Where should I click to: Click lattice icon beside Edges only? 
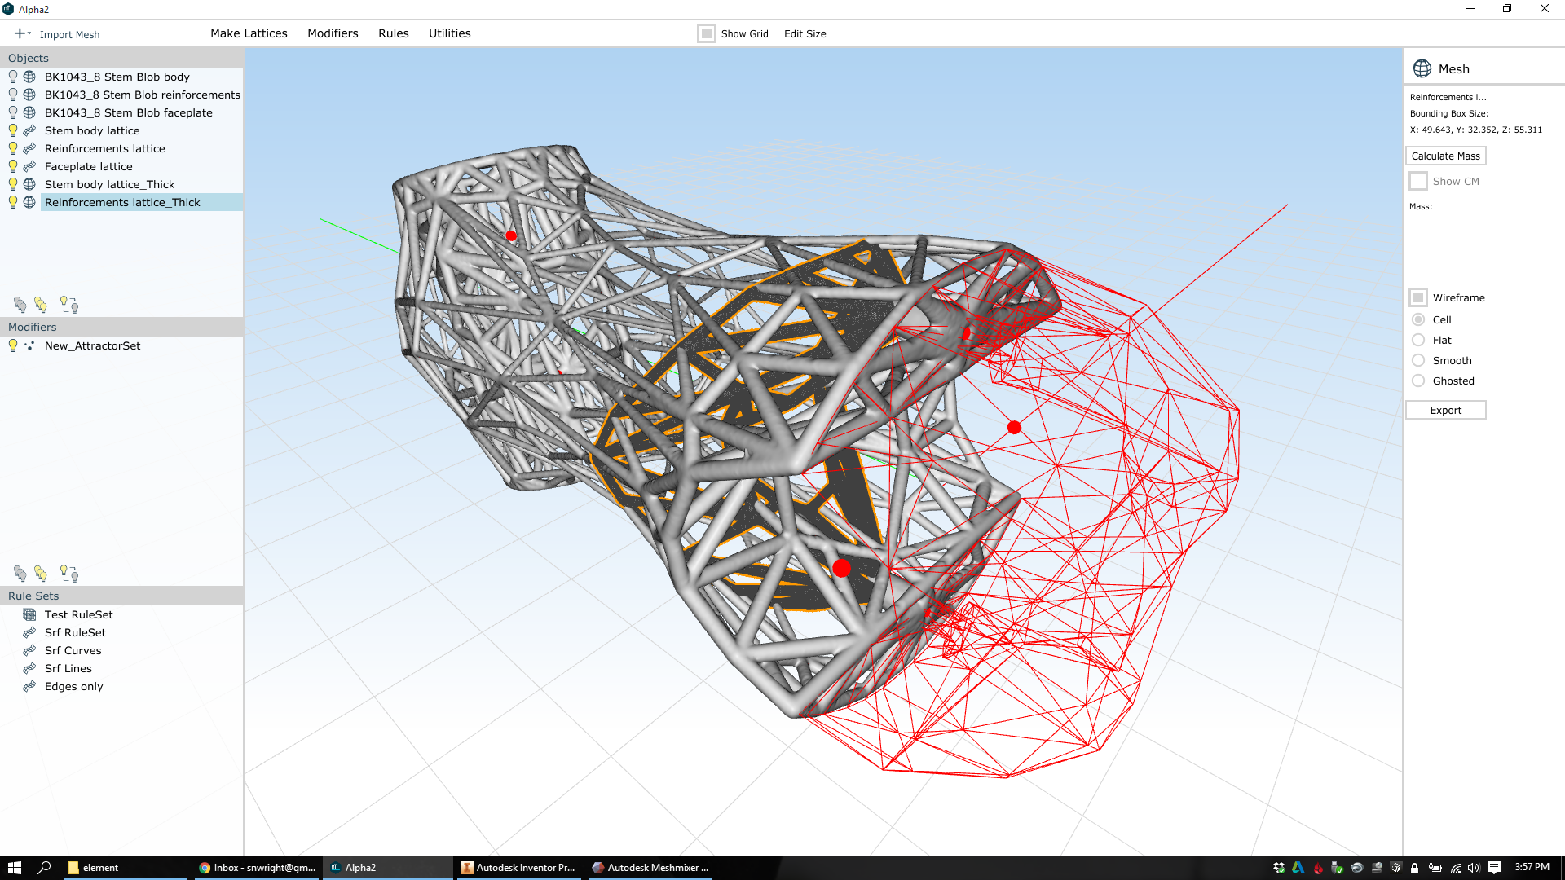coord(29,686)
